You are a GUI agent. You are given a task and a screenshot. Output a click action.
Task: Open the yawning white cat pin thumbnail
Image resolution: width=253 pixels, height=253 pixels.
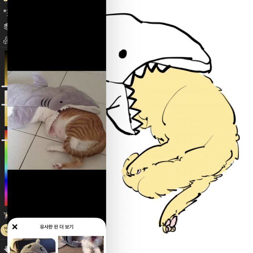(x=81, y=244)
